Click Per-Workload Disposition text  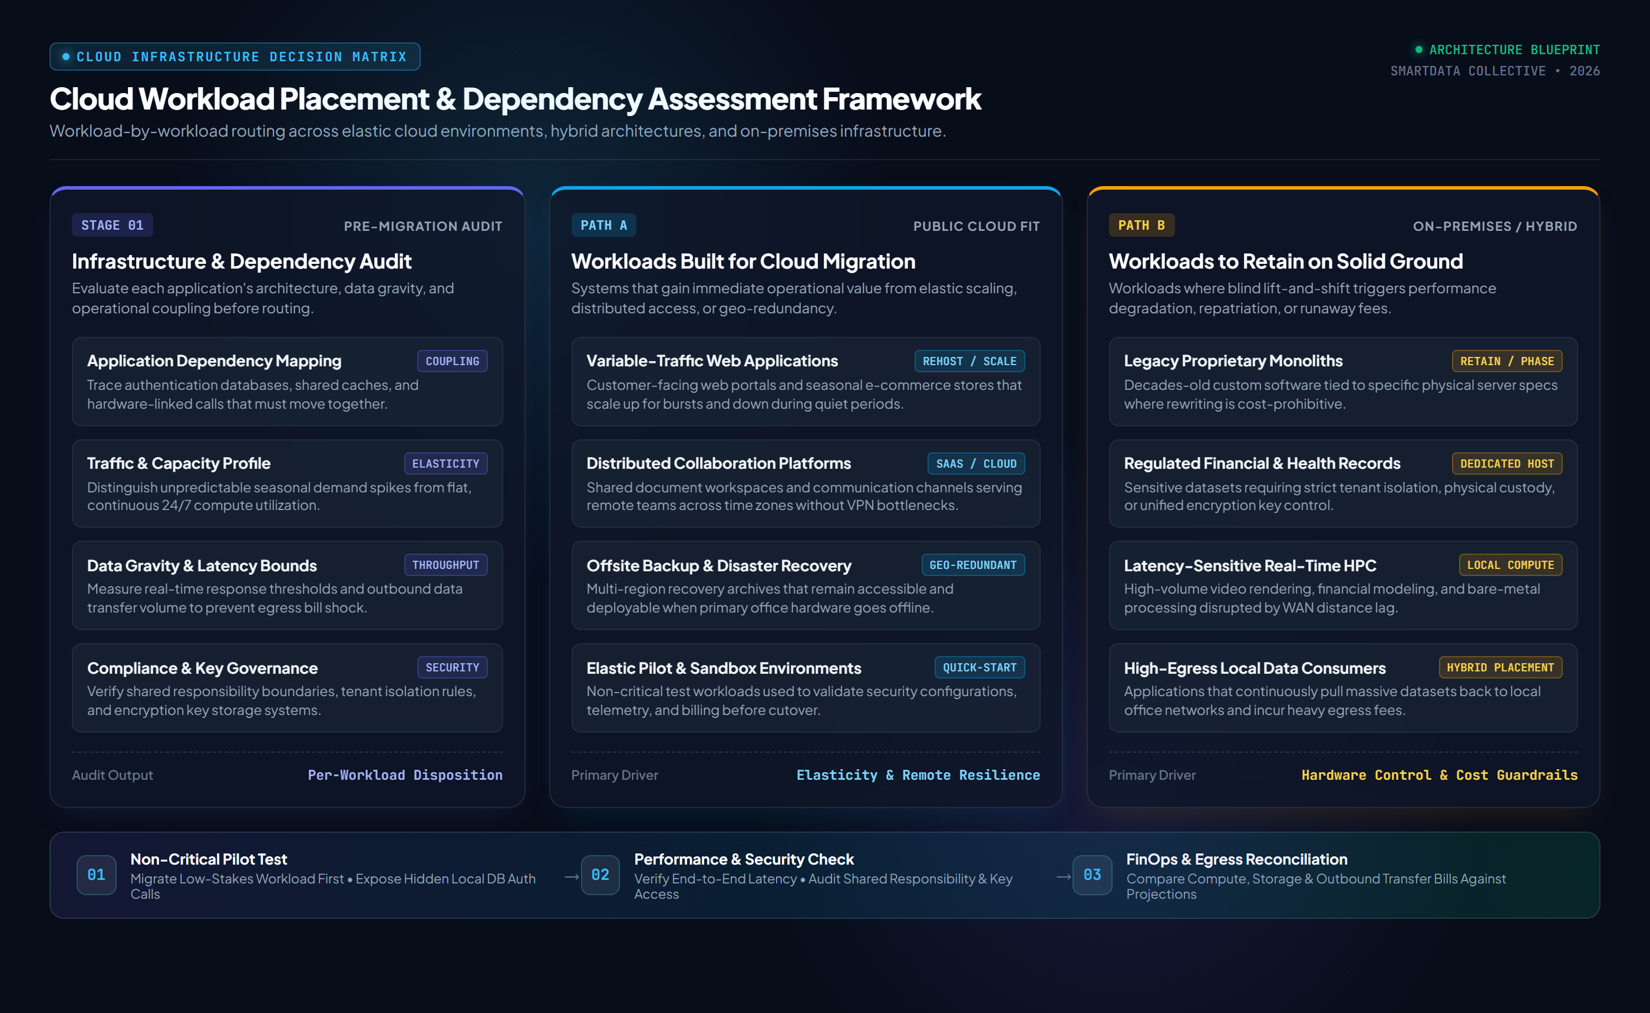(405, 775)
